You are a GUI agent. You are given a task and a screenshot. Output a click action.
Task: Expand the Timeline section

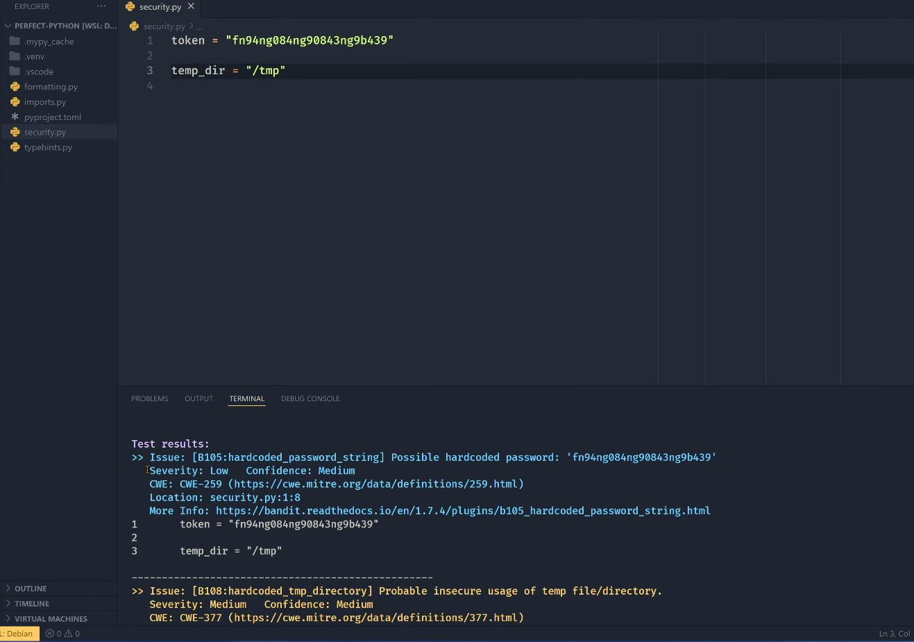[32, 604]
